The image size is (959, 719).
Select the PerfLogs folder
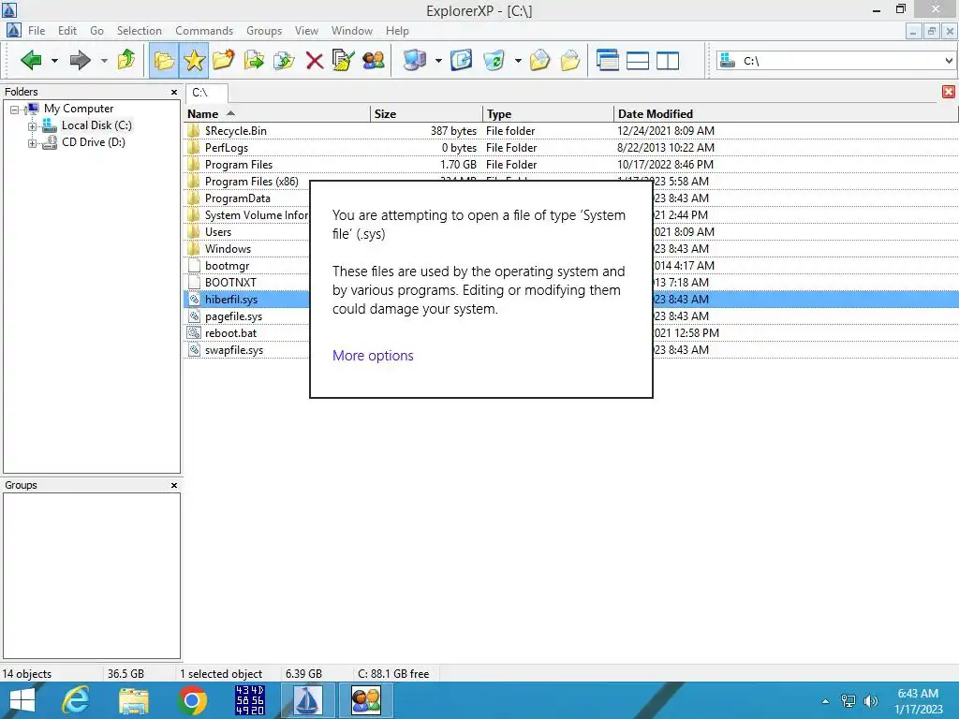click(x=227, y=148)
